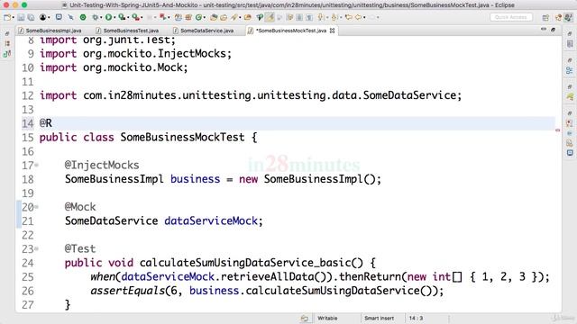Click the dataServiceMock field declaration on line 21
Screen dimensions: 577x324
(x=211, y=221)
